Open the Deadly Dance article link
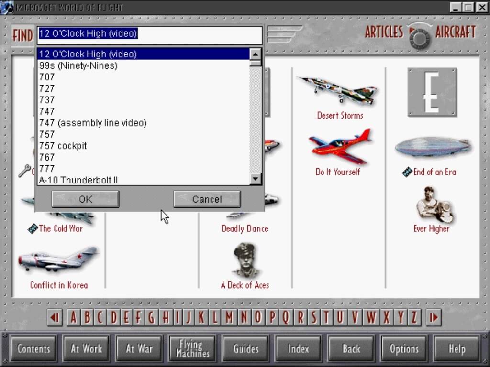This screenshot has width=490, height=367. [245, 229]
